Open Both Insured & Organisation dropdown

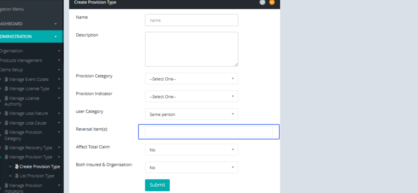(x=191, y=167)
